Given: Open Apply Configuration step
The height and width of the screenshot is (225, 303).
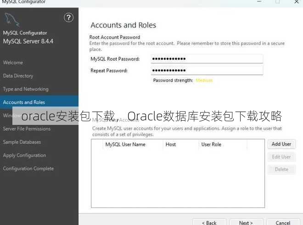Looking at the screenshot, I should click(x=24, y=155).
